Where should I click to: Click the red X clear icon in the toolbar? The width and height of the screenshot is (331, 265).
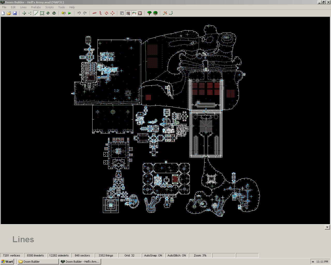pos(140,13)
